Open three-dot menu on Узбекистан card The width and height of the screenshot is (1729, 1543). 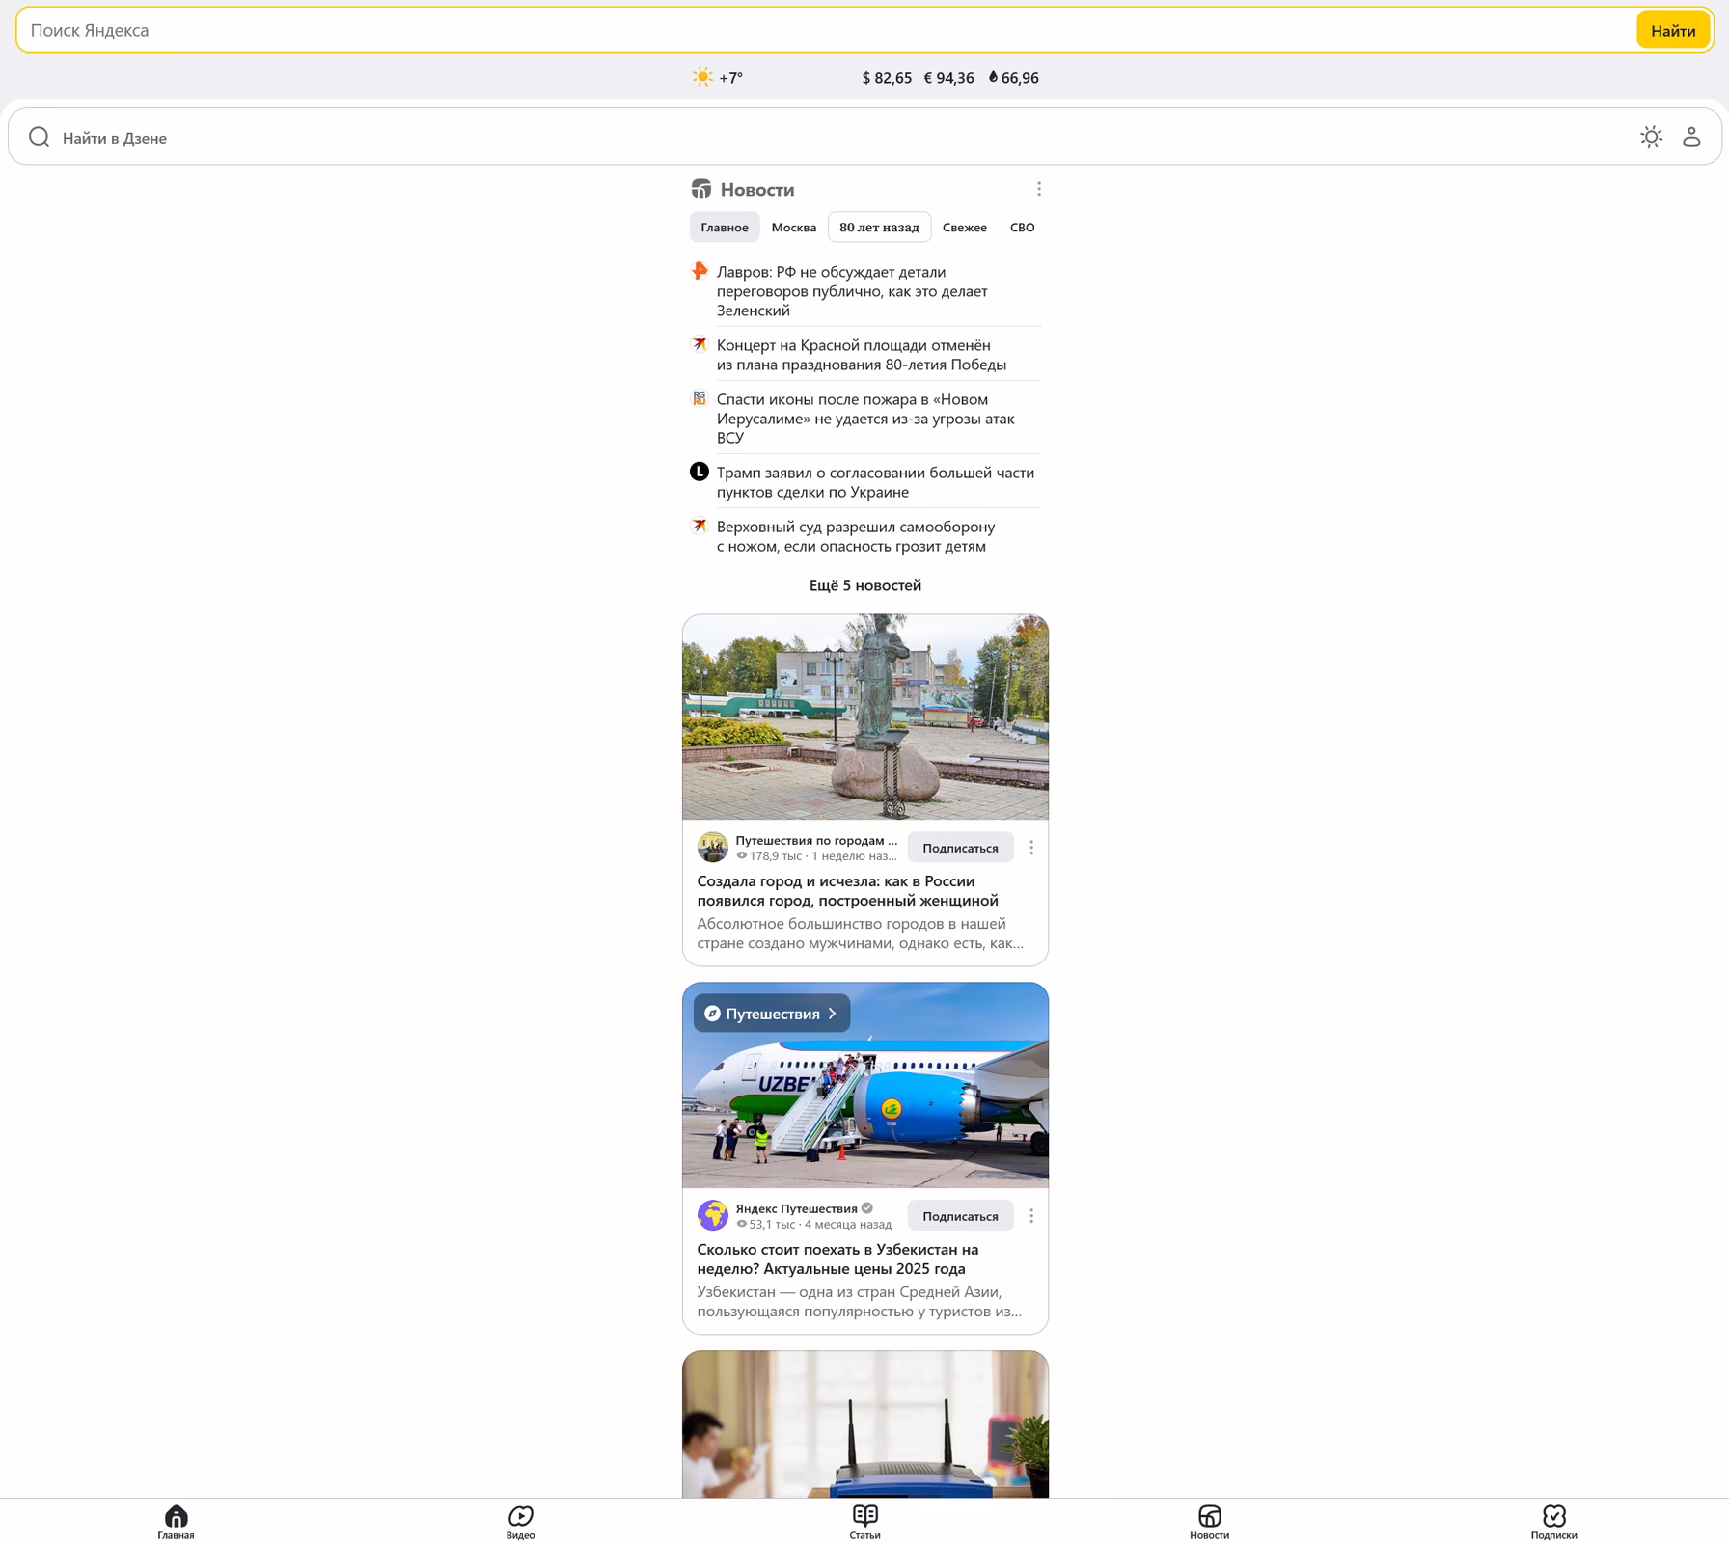tap(1031, 1216)
